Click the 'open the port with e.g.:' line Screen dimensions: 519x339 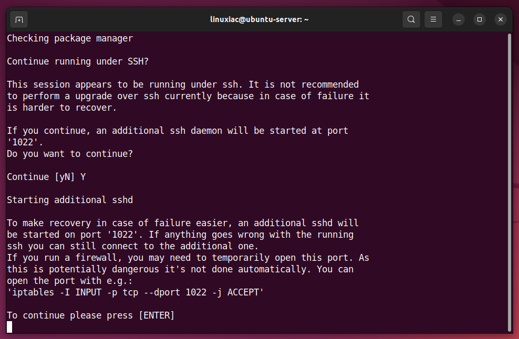click(70, 281)
